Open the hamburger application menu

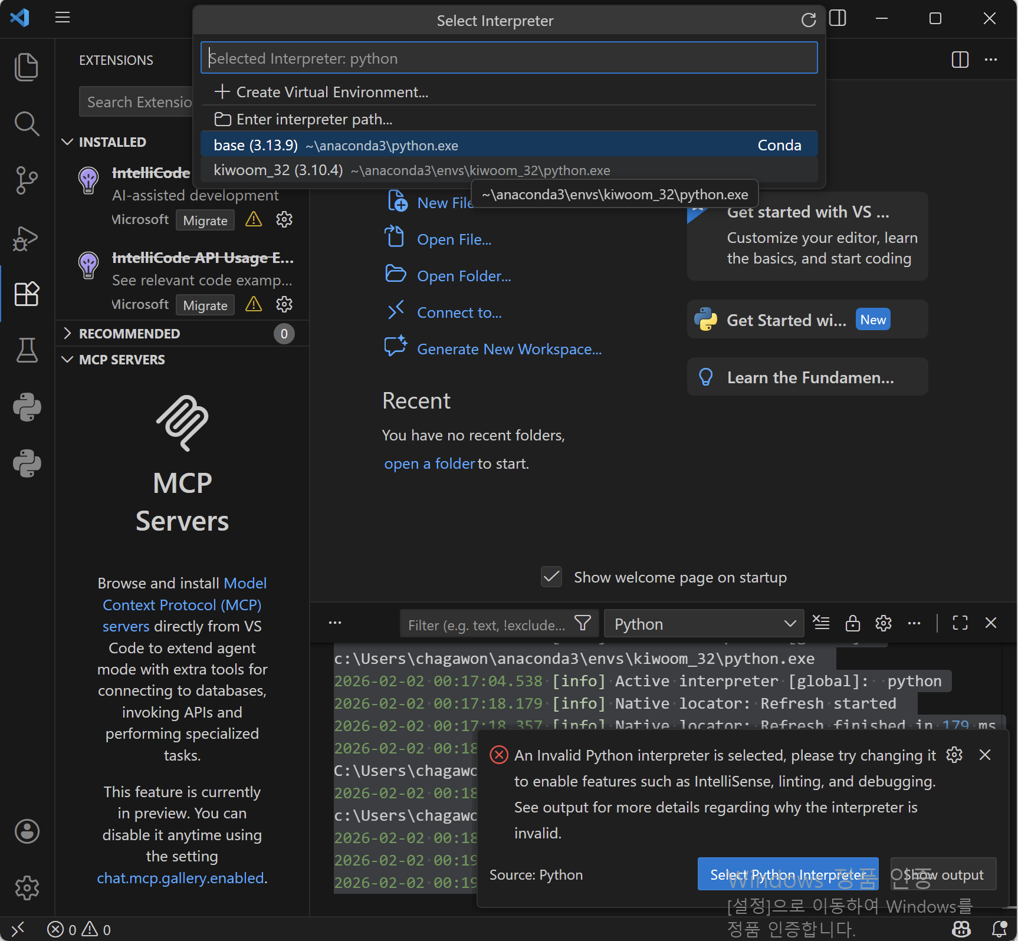point(63,18)
